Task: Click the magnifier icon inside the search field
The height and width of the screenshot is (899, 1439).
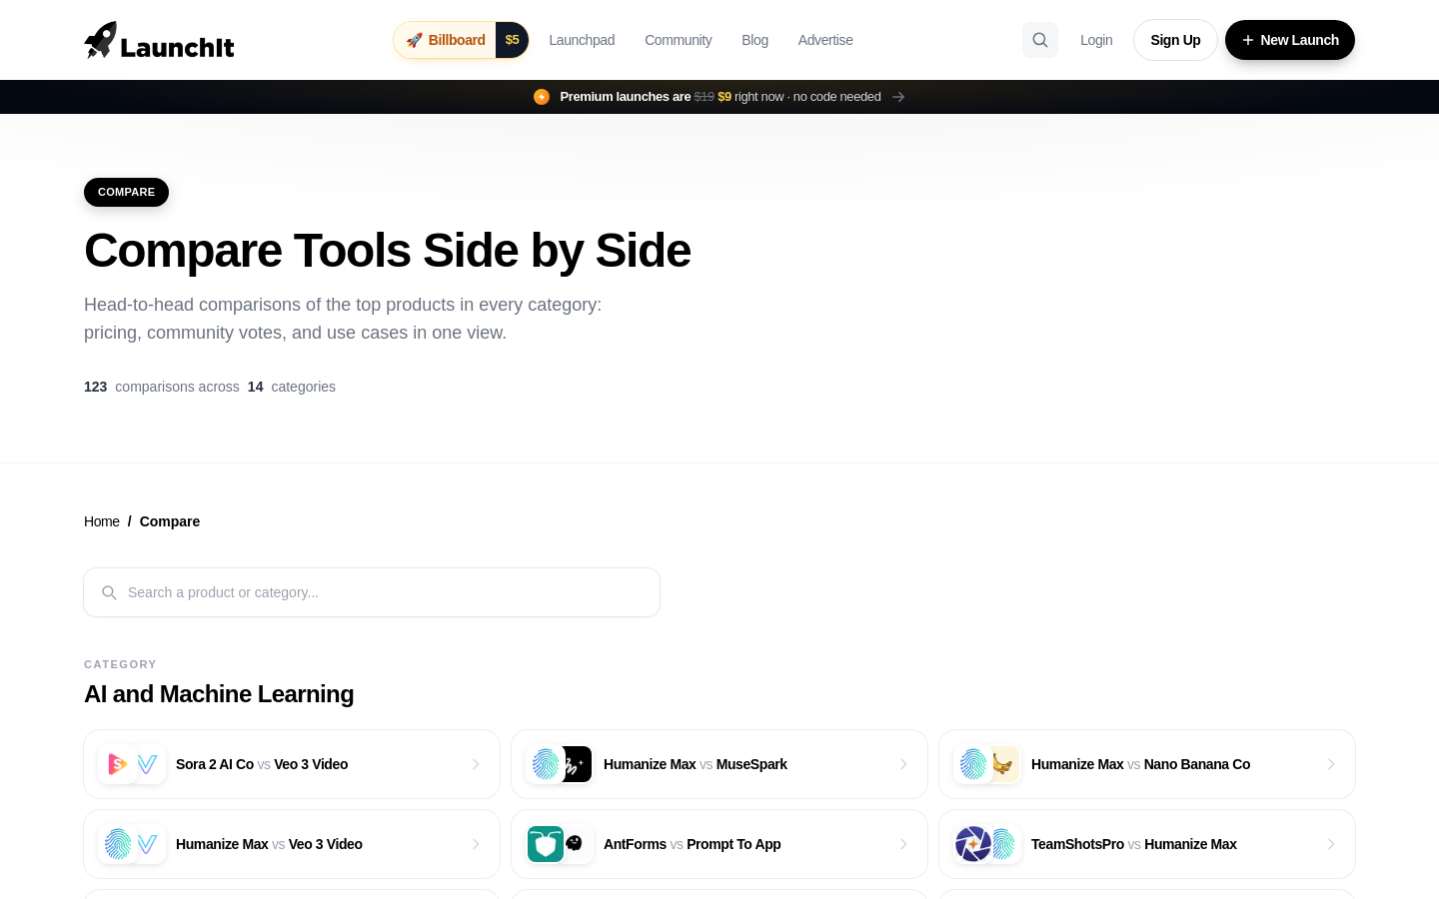Action: [x=110, y=592]
